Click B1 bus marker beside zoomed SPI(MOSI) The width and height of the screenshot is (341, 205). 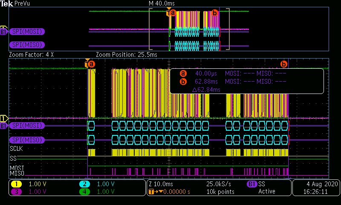4,126
